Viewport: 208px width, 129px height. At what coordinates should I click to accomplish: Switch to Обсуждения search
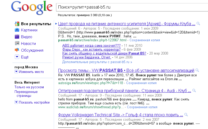point(32,50)
